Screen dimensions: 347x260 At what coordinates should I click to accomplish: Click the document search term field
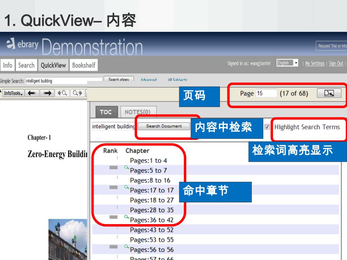pyautogui.click(x=114, y=126)
